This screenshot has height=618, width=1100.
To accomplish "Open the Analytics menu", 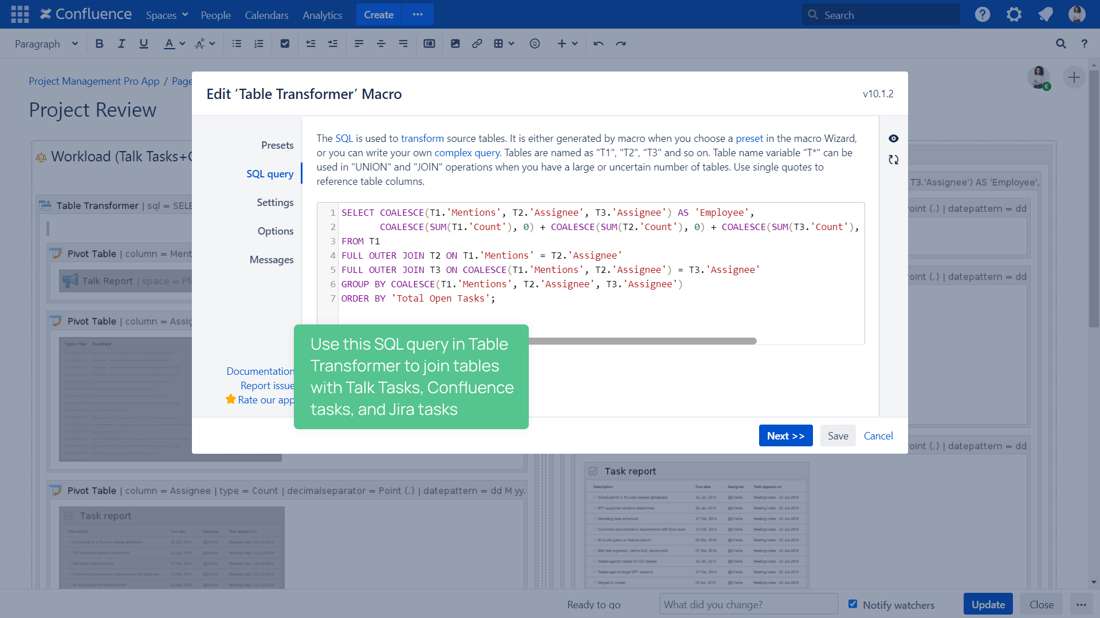I will coord(322,15).
